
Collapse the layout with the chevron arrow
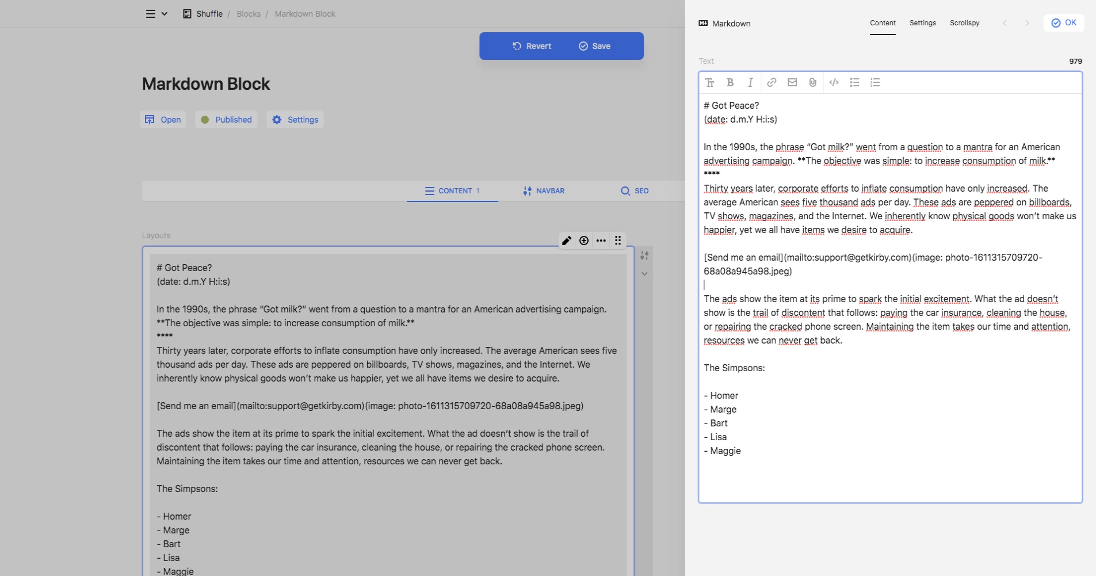pos(644,274)
